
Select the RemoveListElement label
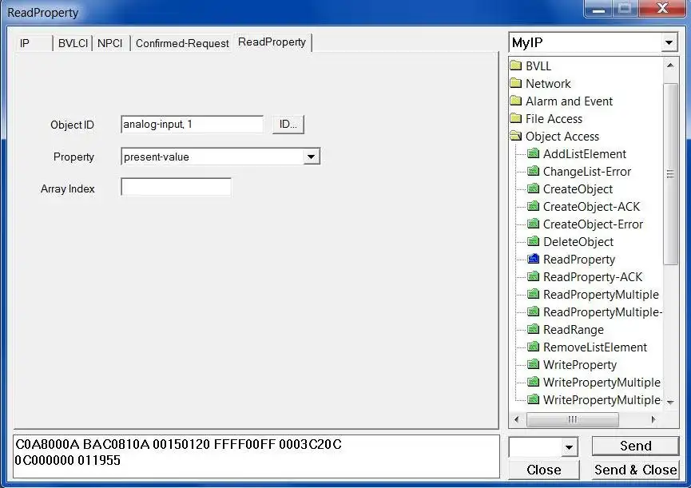click(x=595, y=347)
